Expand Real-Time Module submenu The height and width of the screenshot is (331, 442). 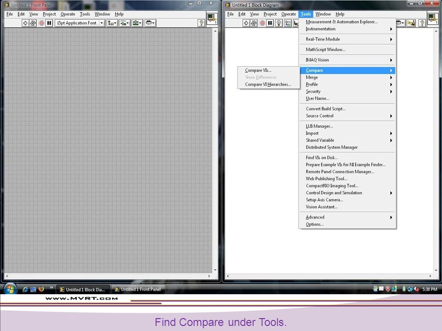point(347,40)
